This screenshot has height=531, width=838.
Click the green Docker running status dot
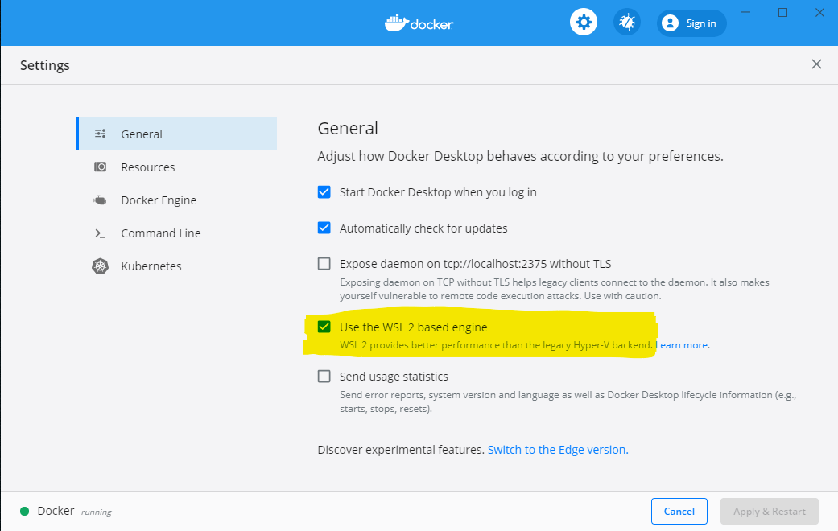point(24,511)
